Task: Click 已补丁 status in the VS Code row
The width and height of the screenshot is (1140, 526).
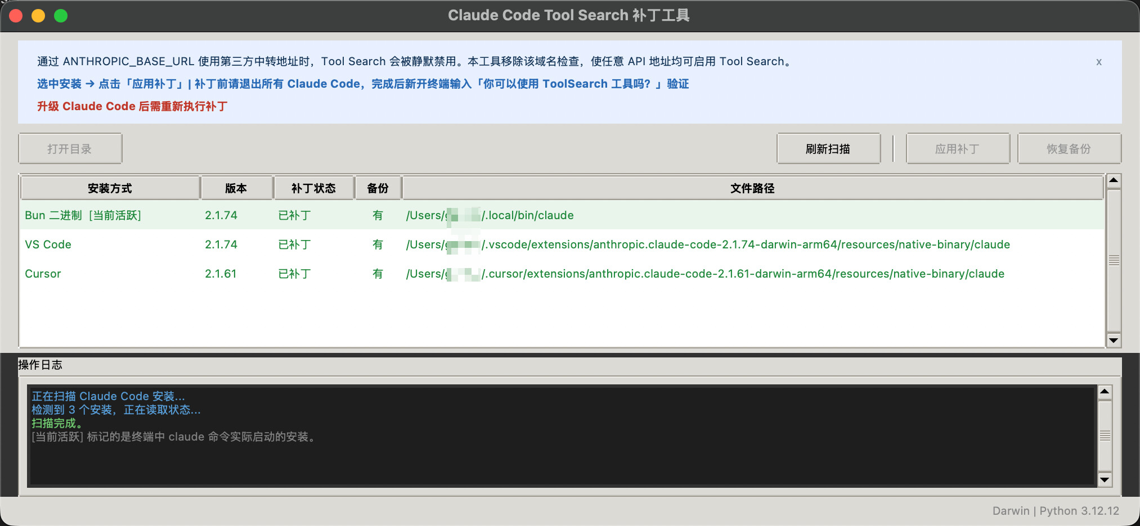Action: pos(294,244)
